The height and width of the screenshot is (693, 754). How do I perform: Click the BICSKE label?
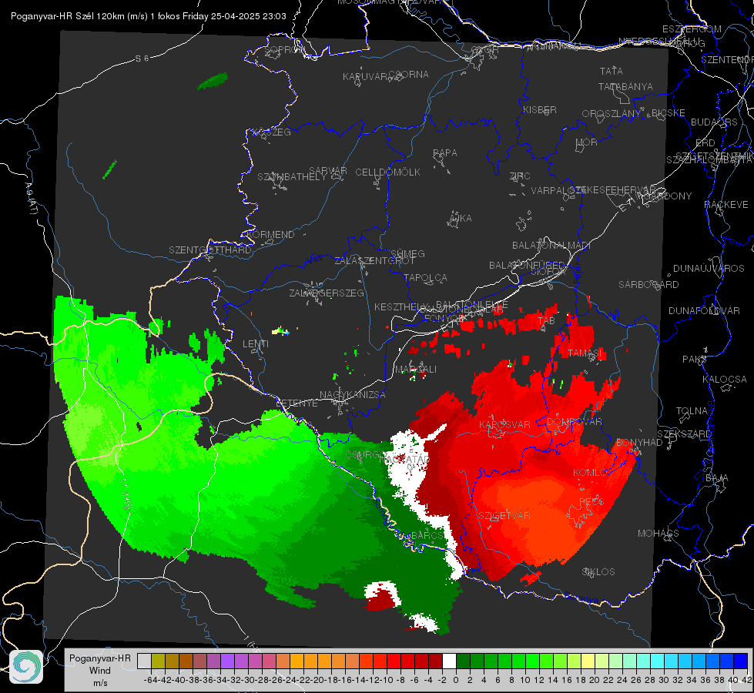[x=669, y=113]
